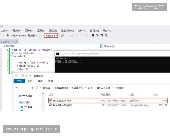Click 21.5 in the breadcrumb
This screenshot has width=170, height=136.
tap(90, 88)
